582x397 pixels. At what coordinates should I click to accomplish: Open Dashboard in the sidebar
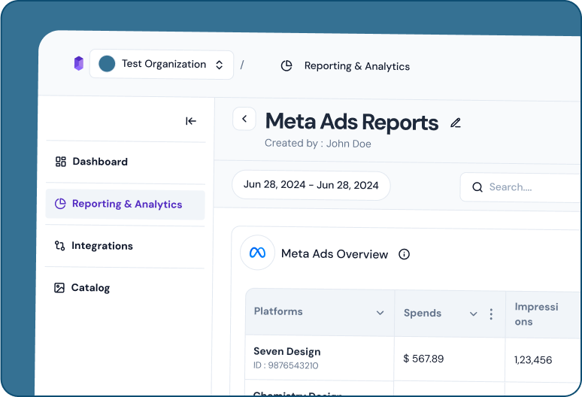coord(125,162)
